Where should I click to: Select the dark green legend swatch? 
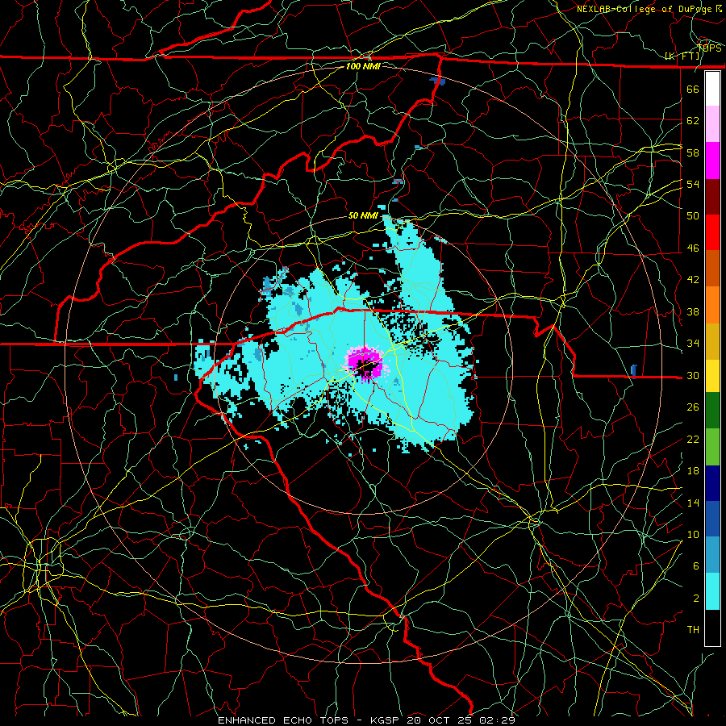pos(712,411)
